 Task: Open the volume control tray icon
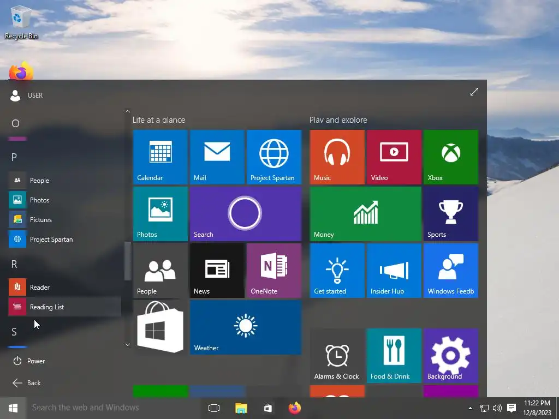click(x=497, y=408)
